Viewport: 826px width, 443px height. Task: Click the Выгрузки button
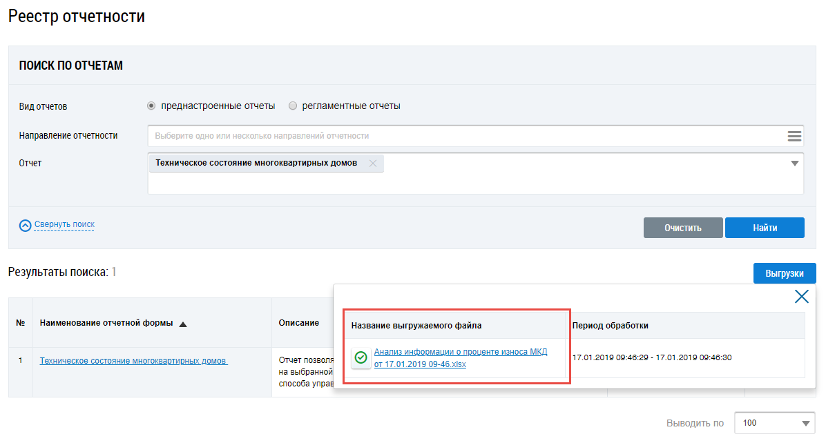[x=784, y=273]
